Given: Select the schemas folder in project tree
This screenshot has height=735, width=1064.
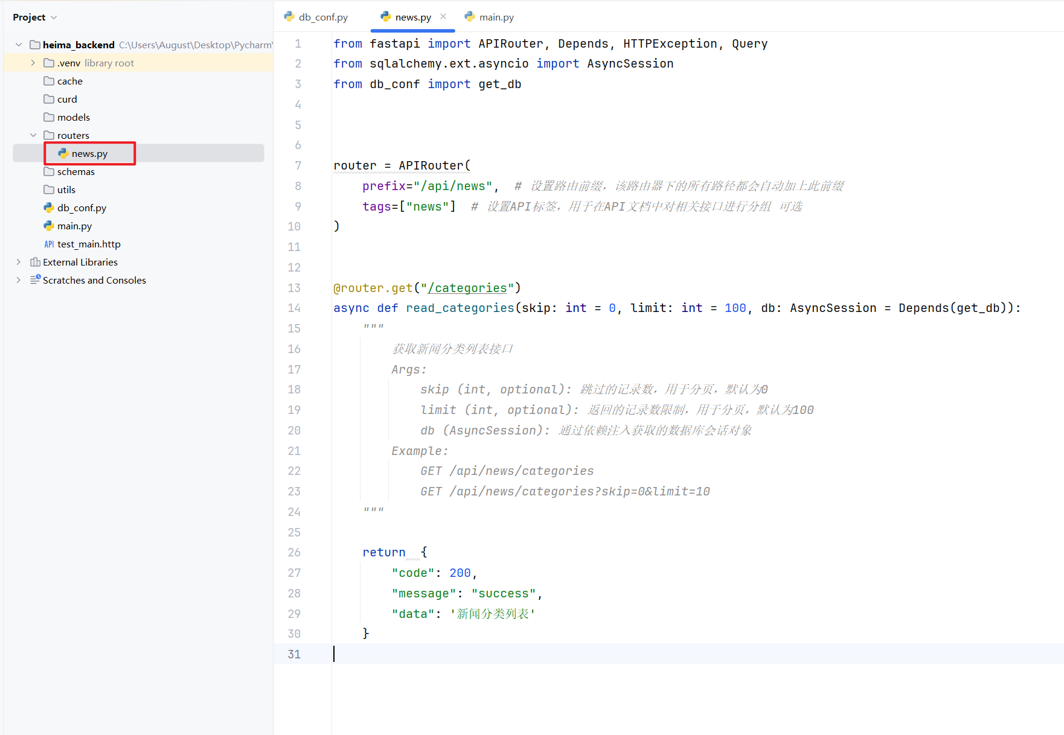Looking at the screenshot, I should [x=75, y=171].
